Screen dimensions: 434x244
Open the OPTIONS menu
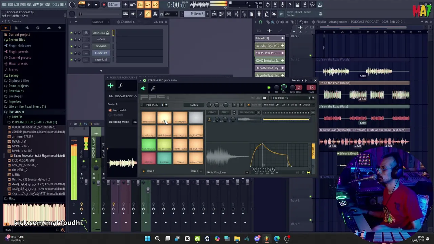[x=45, y=5]
